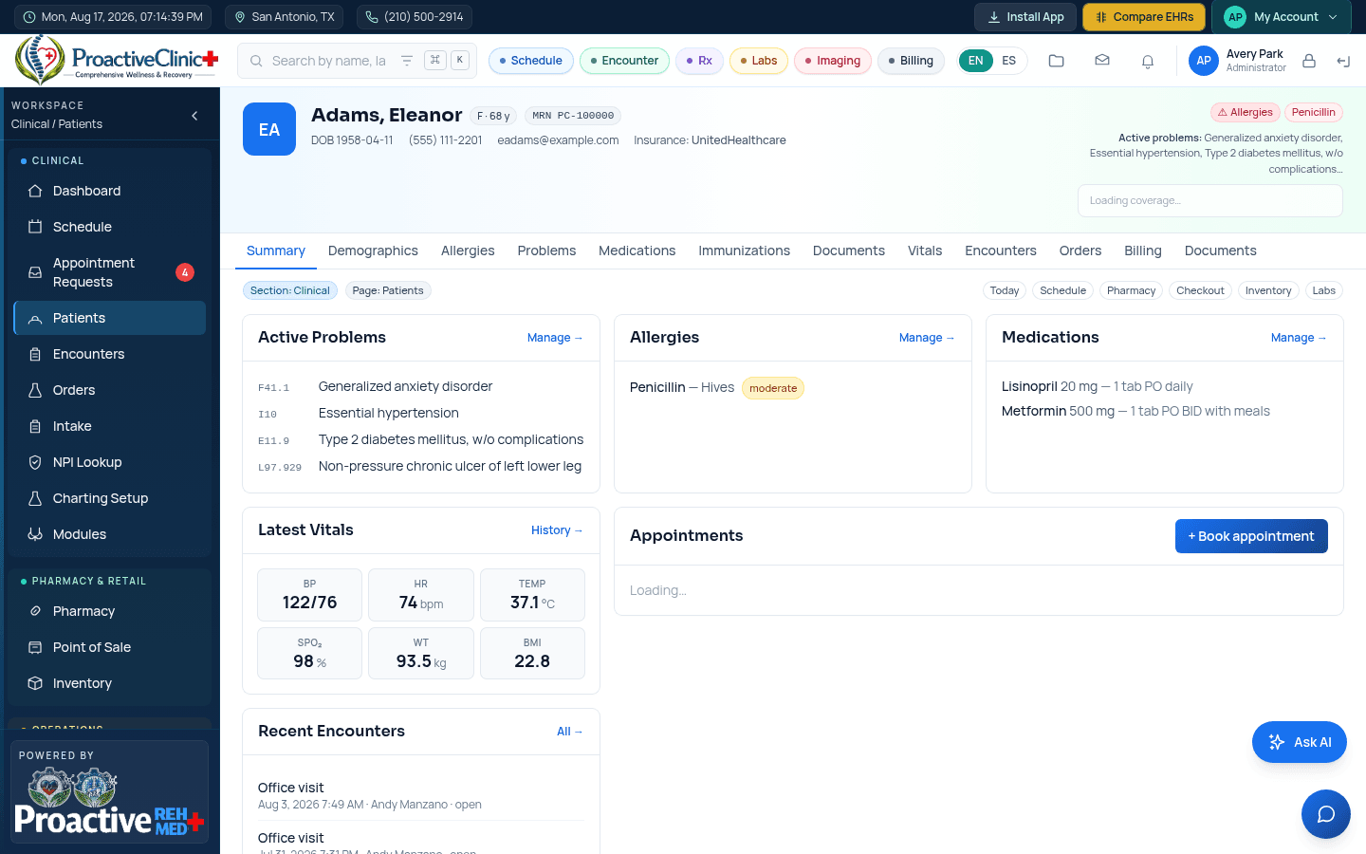Expand the Loading coverage dropdown field
1366x854 pixels.
[x=1209, y=200]
